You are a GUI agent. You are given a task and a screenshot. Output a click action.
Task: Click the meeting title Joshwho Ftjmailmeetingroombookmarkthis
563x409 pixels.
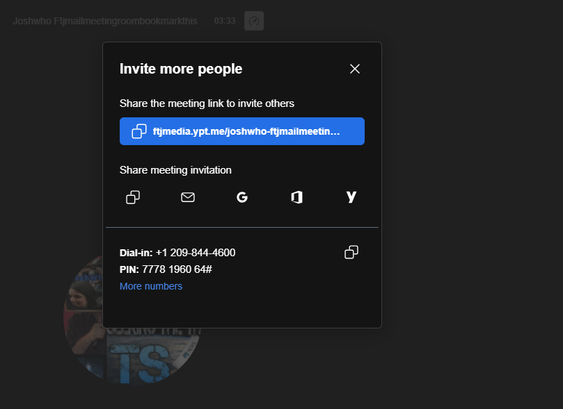pos(105,21)
